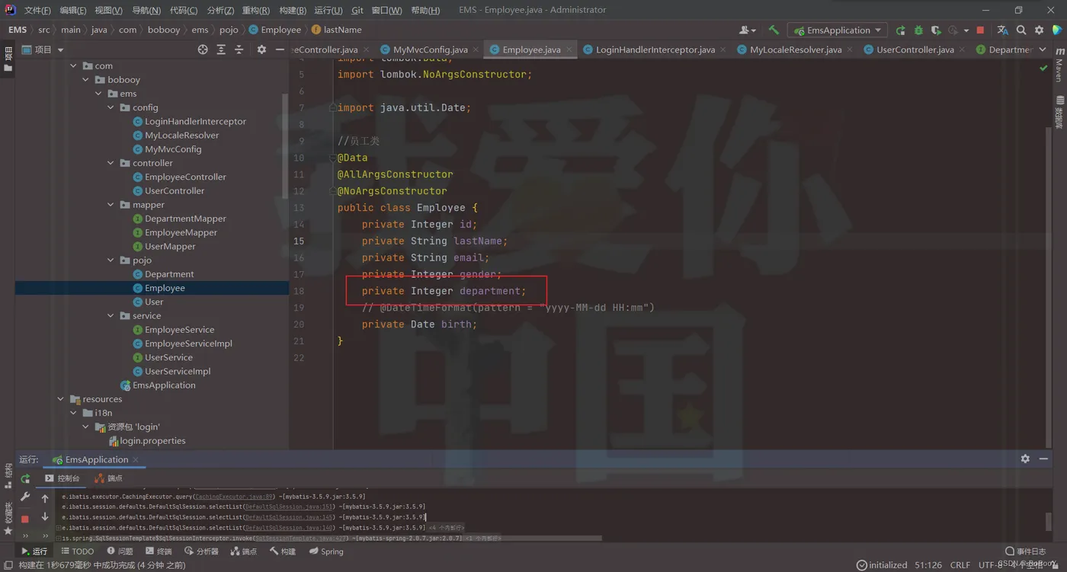Image resolution: width=1067 pixels, height=572 pixels.
Task: Switch to the MyLocaleResolver.java tab
Action: pyautogui.click(x=795, y=50)
